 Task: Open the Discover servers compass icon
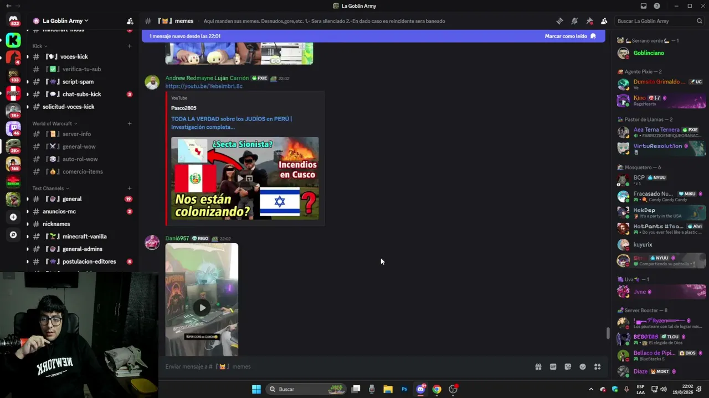point(13,235)
